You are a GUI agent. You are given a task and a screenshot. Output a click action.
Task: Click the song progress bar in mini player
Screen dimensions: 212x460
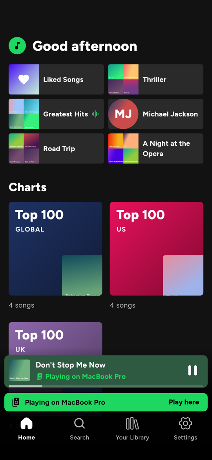point(106,386)
